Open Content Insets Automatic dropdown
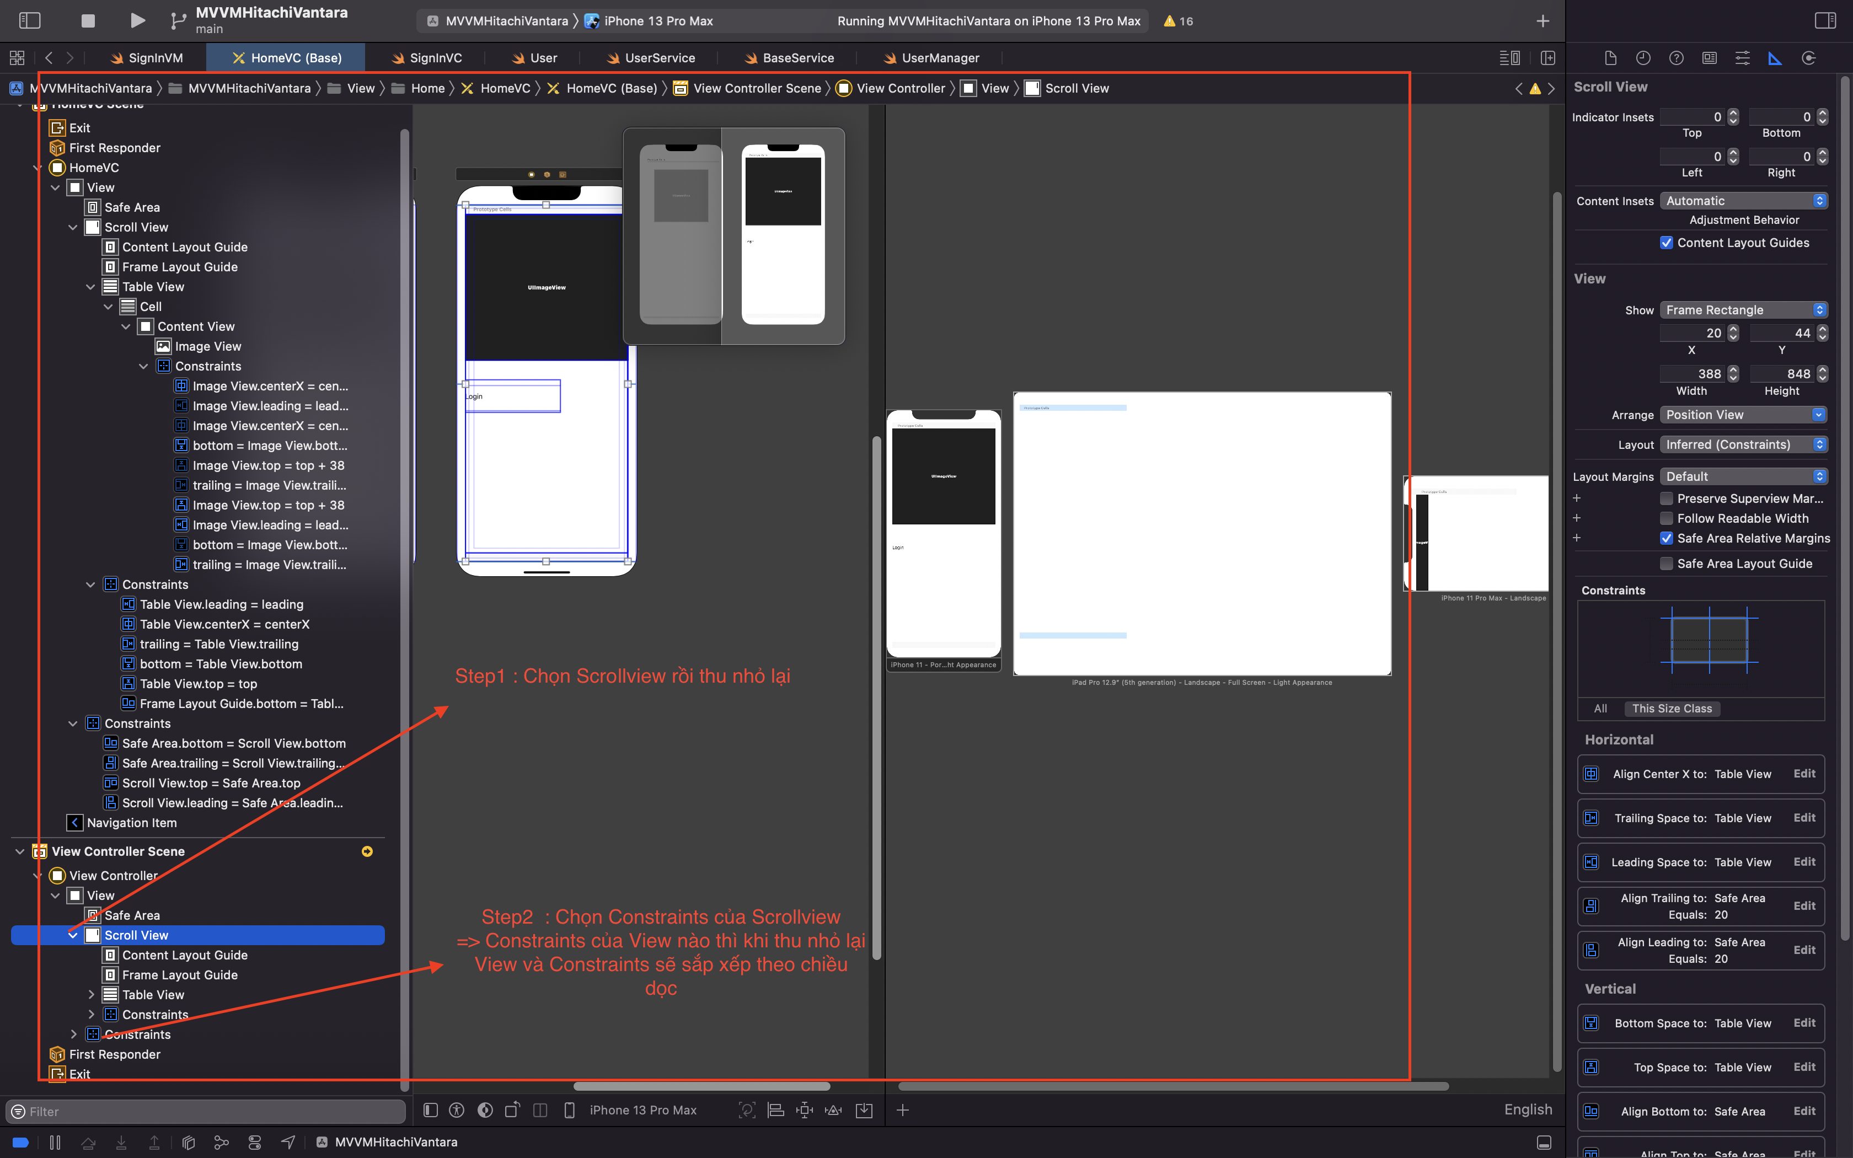Viewport: 1853px width, 1158px height. tap(1743, 201)
